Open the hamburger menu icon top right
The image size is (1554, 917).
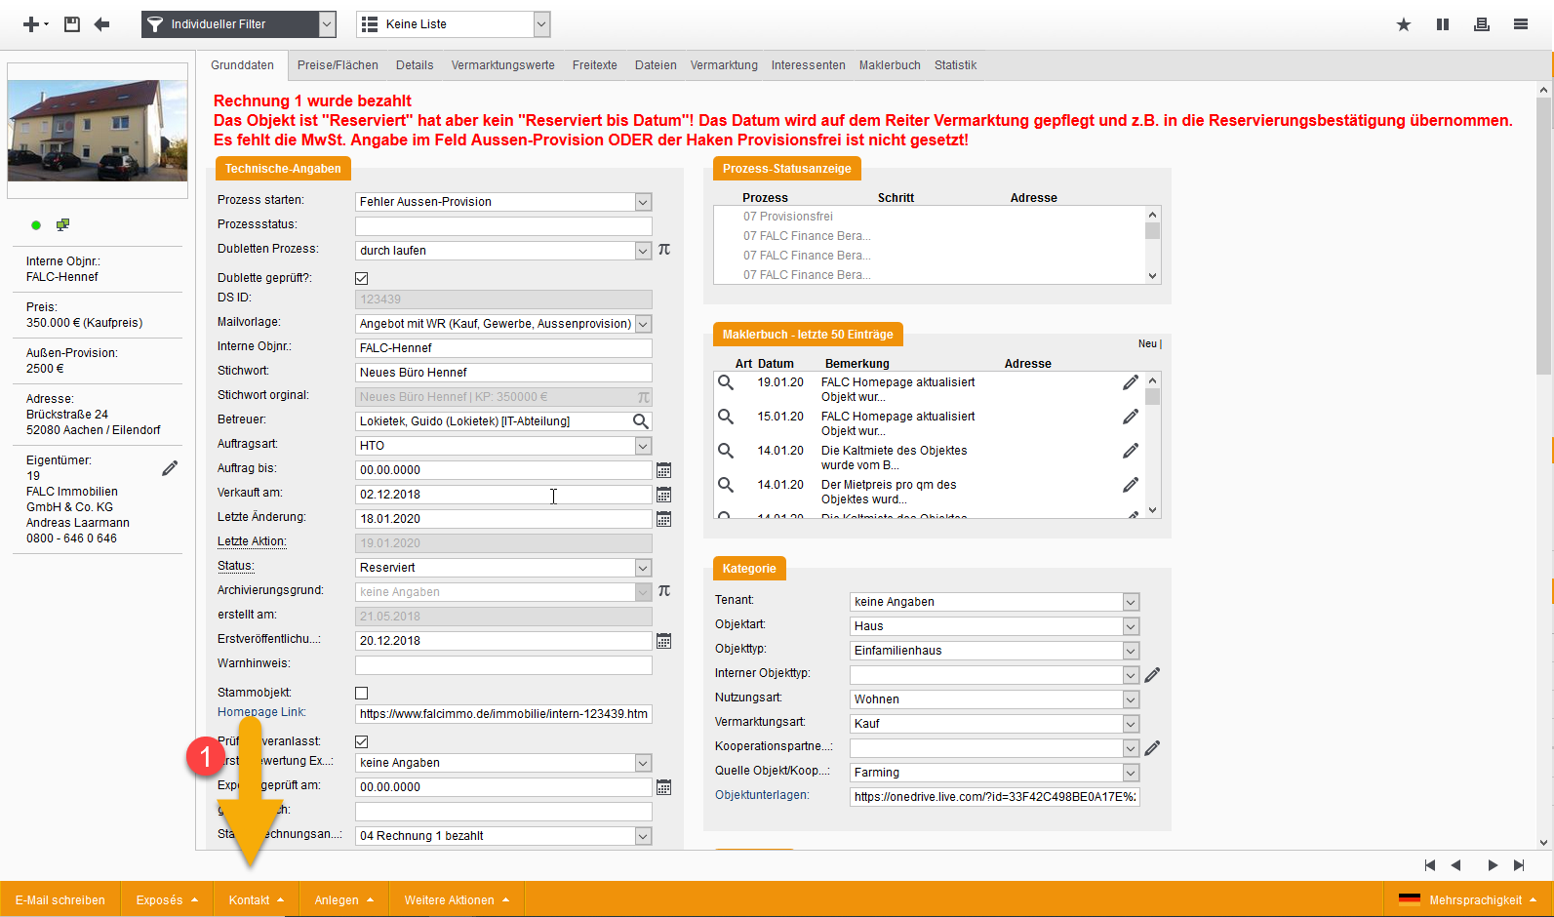click(1520, 24)
